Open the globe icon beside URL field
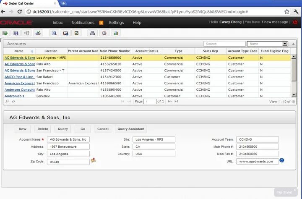This screenshot has width=302, height=199. coord(281,160)
